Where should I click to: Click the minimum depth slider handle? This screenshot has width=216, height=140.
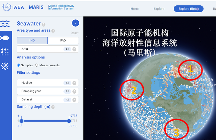(x=22, y=121)
